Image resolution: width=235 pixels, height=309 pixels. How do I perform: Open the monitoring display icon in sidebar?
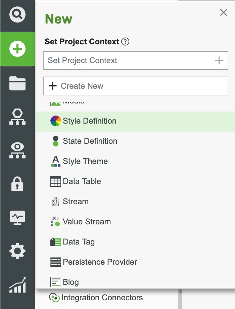point(17,217)
